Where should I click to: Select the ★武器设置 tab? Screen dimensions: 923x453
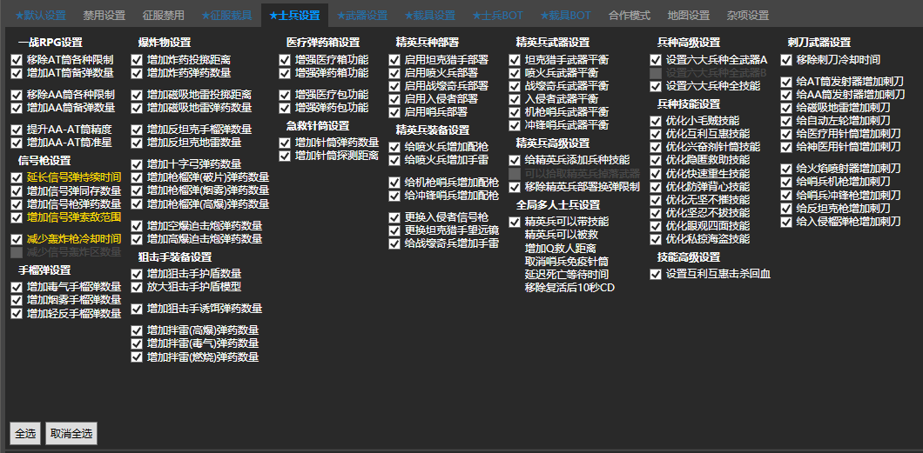(x=362, y=16)
